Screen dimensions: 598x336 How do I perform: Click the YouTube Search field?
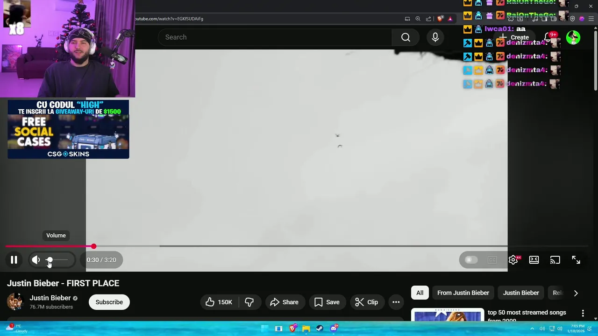[275, 37]
